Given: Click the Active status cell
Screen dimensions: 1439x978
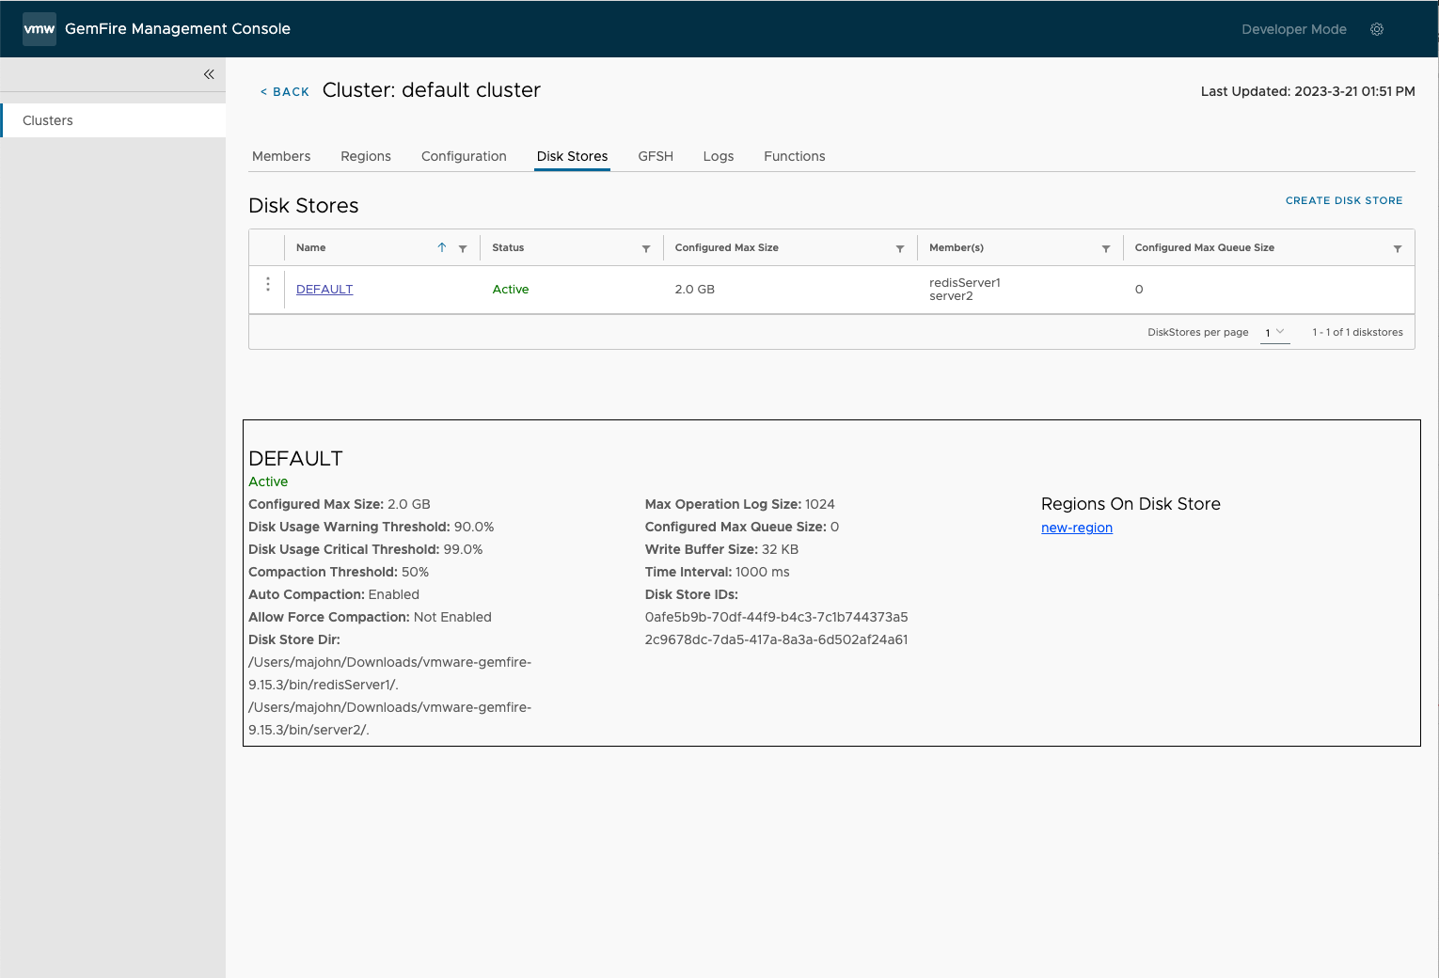Looking at the screenshot, I should pyautogui.click(x=511, y=289).
